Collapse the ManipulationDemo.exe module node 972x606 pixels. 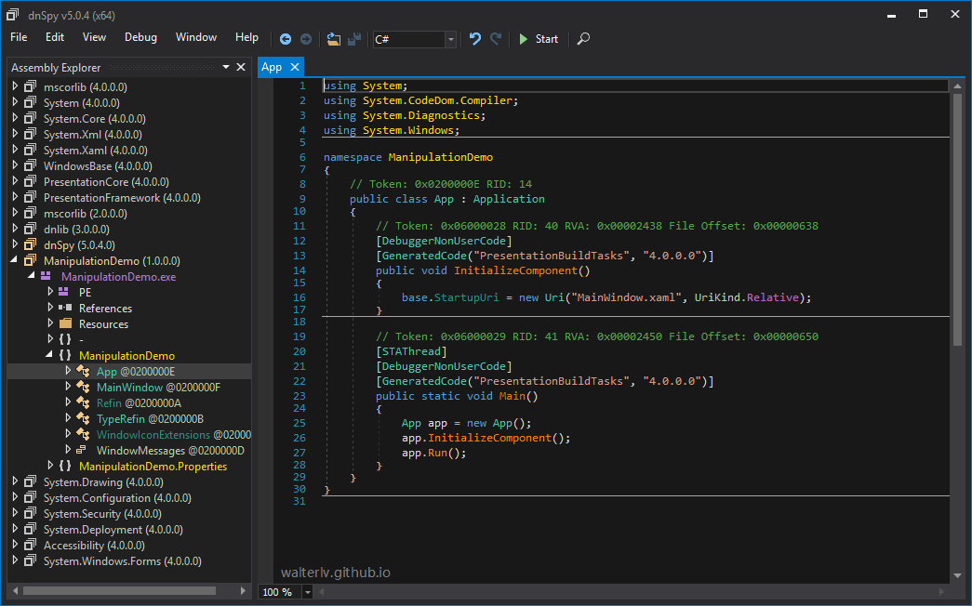click(32, 276)
